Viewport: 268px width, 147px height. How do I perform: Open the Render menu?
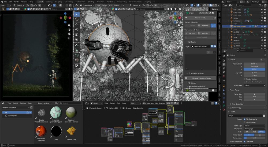pos(17,2)
